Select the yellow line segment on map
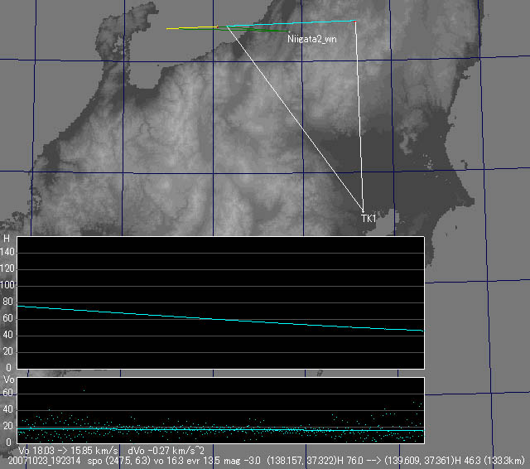This screenshot has height=469, width=530. (x=191, y=27)
